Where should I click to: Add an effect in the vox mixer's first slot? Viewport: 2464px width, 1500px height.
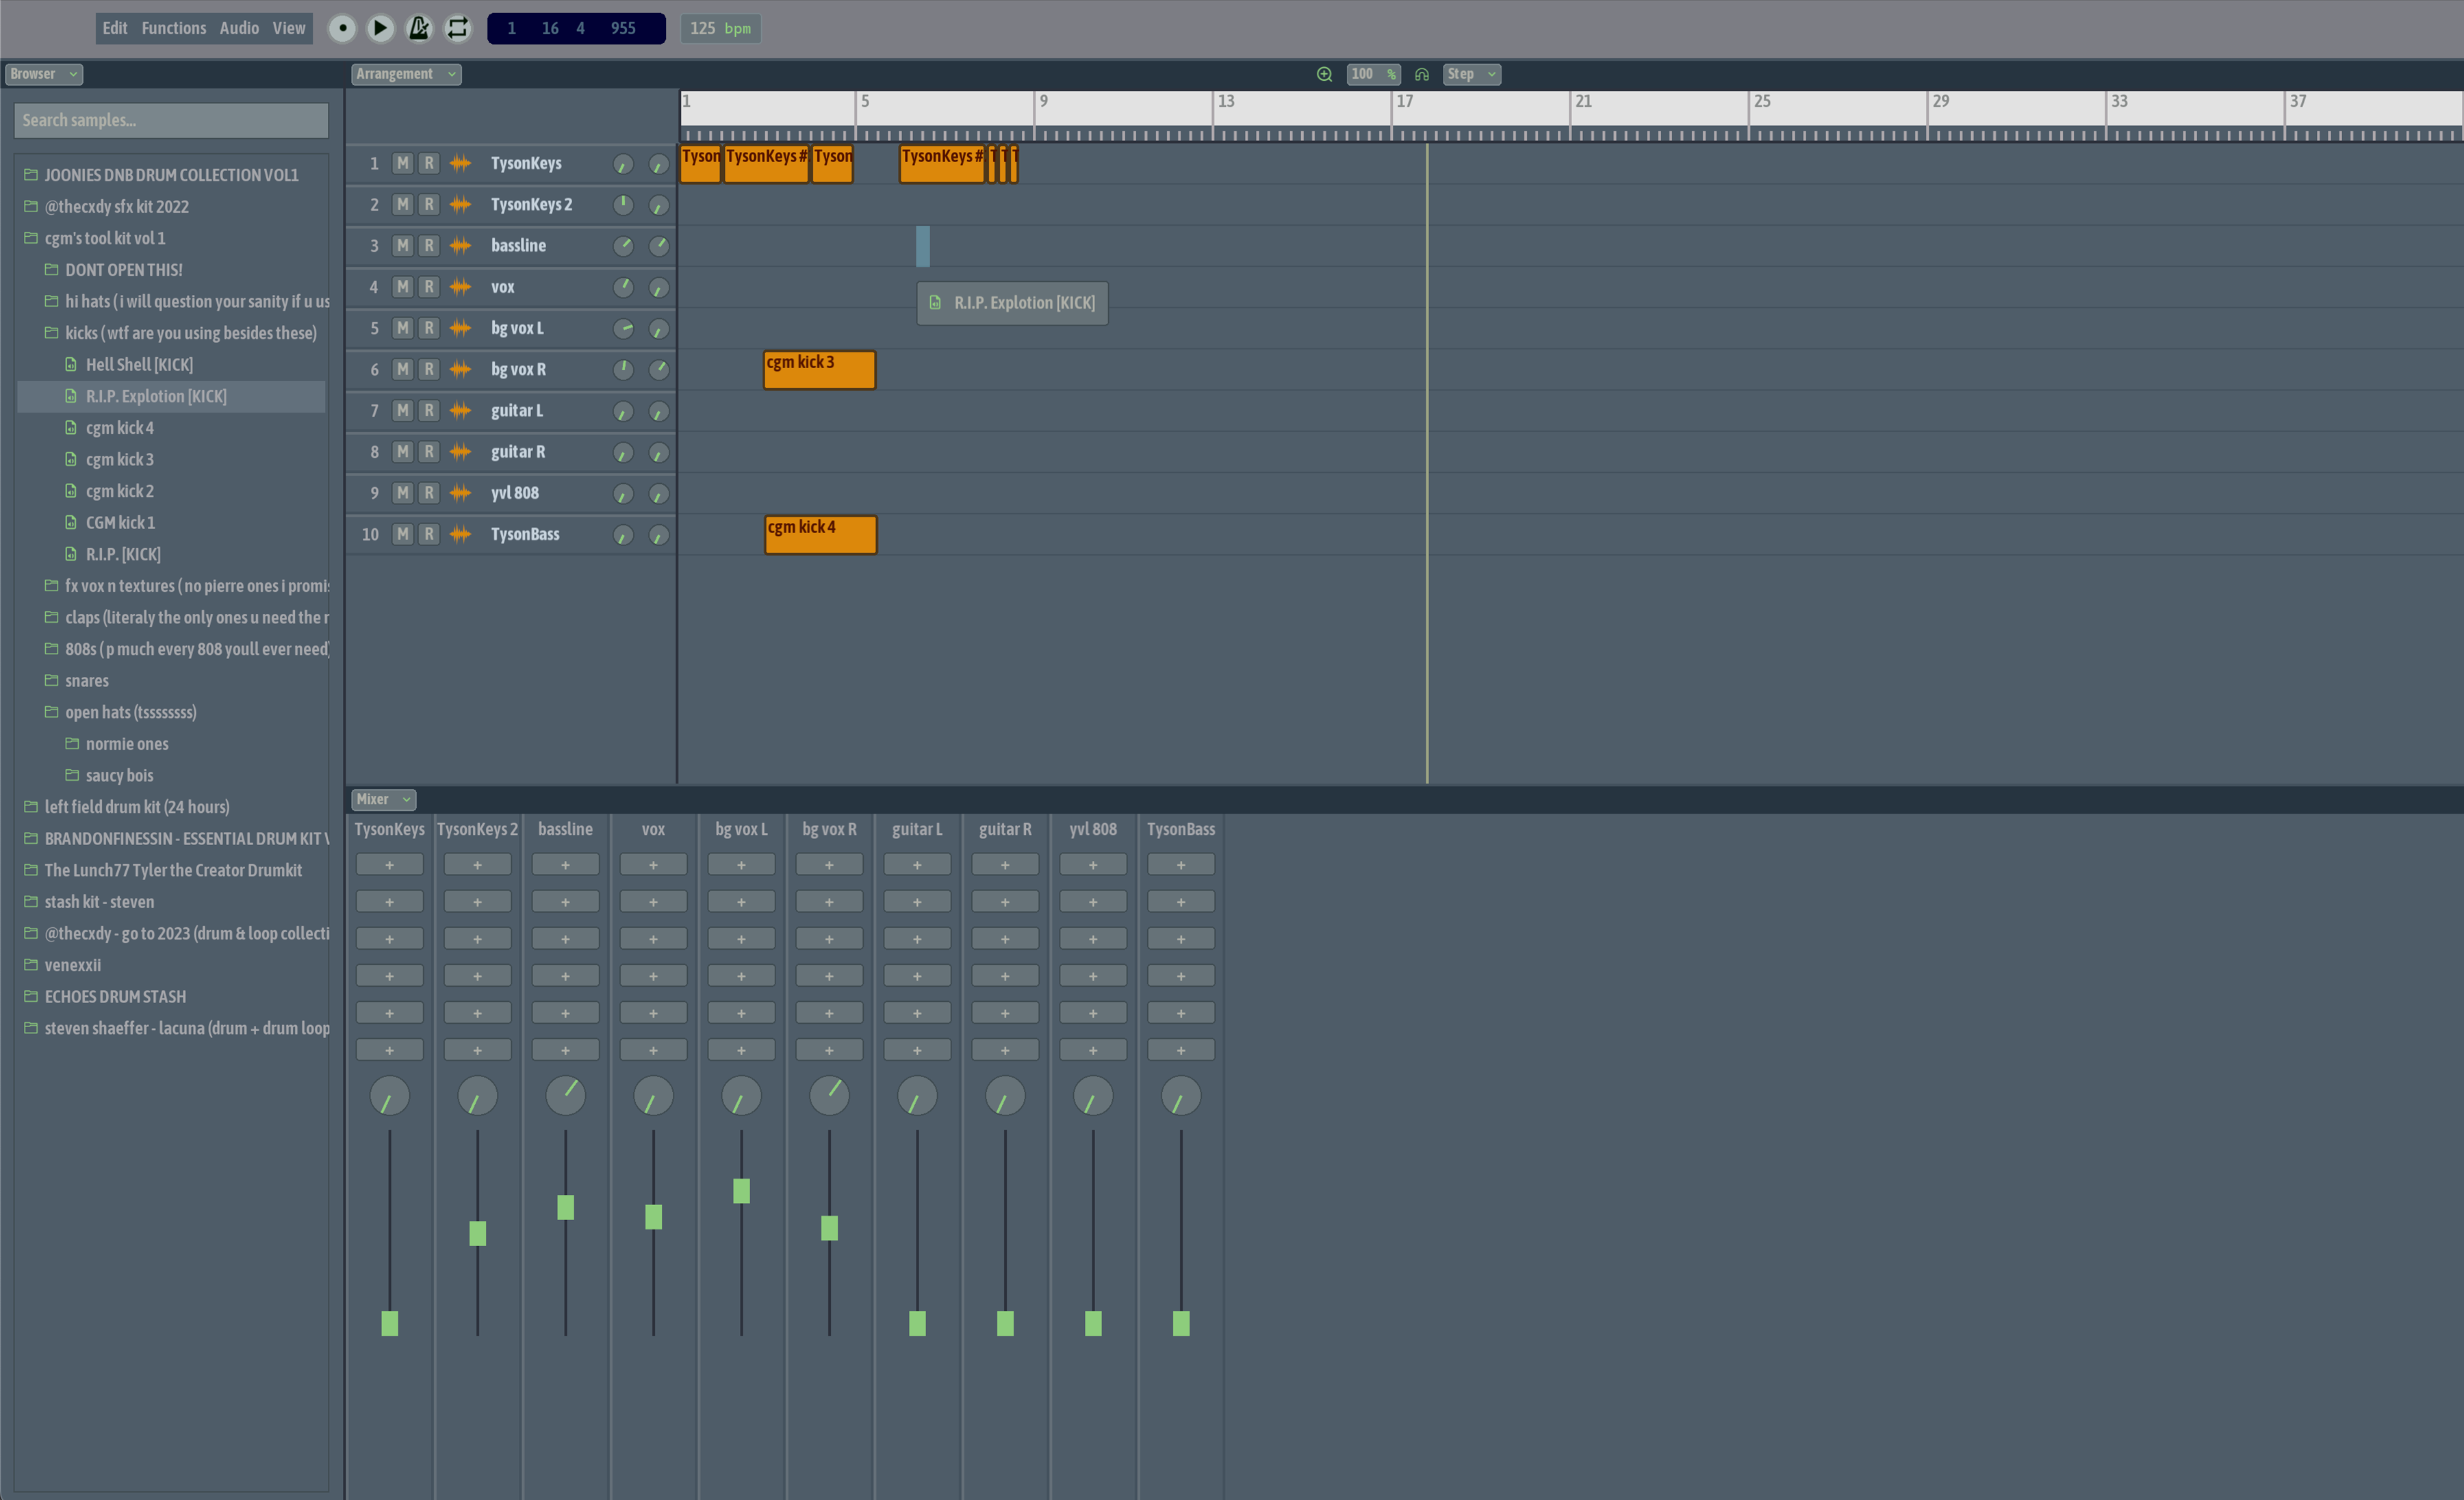click(653, 864)
